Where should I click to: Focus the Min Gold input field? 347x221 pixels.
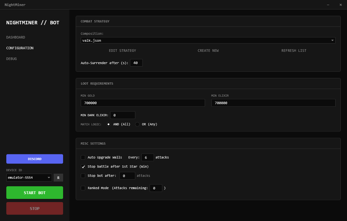pyautogui.click(x=143, y=103)
